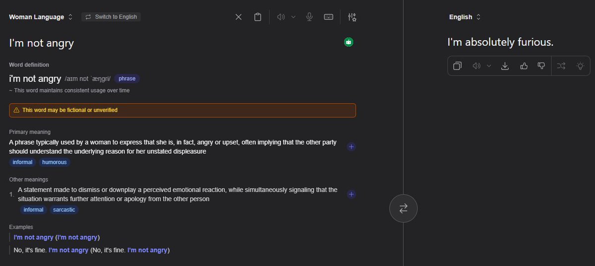
Task: Click the fictional or unverified warning banner
Action: point(183,111)
